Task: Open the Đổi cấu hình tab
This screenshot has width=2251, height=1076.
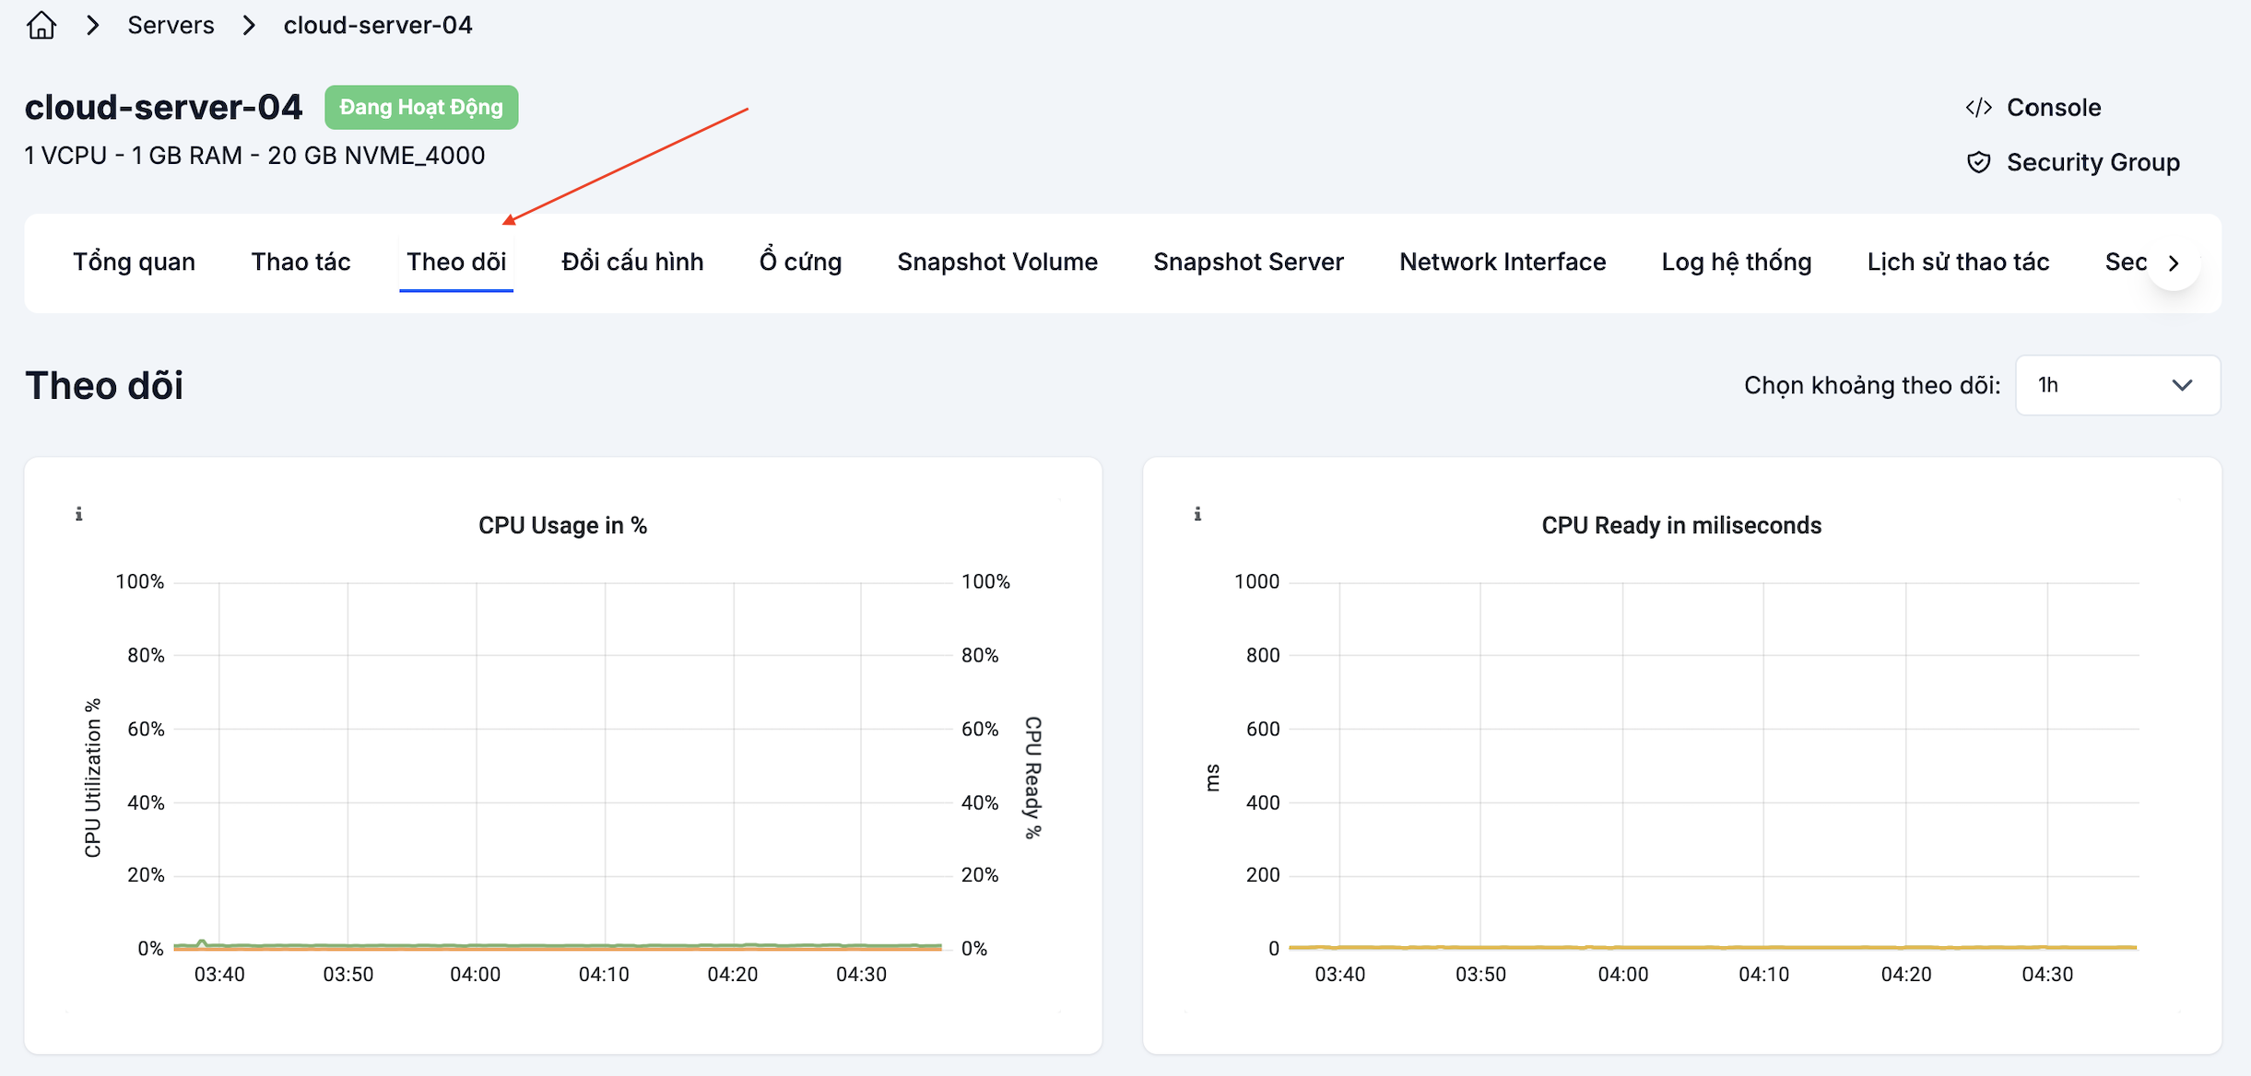Action: [632, 263]
